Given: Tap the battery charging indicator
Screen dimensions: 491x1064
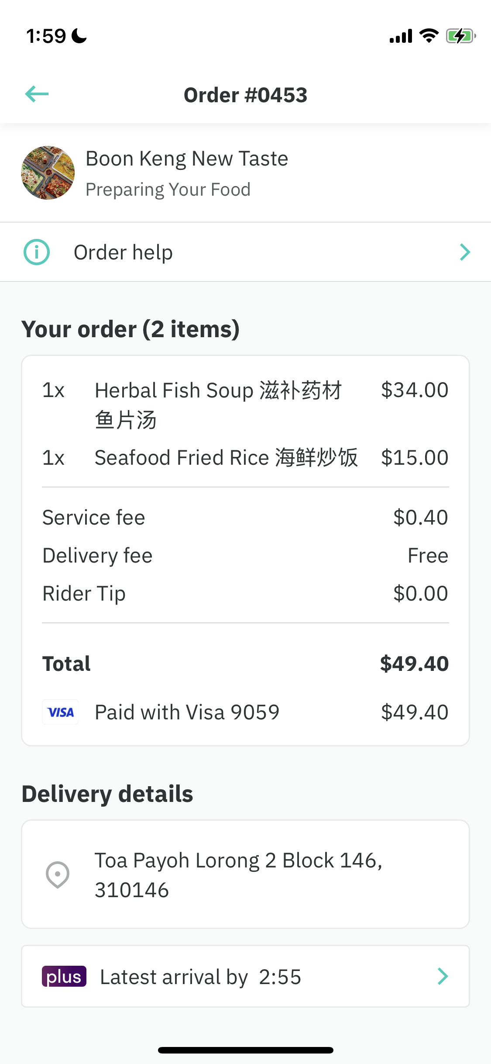Looking at the screenshot, I should 461,36.
